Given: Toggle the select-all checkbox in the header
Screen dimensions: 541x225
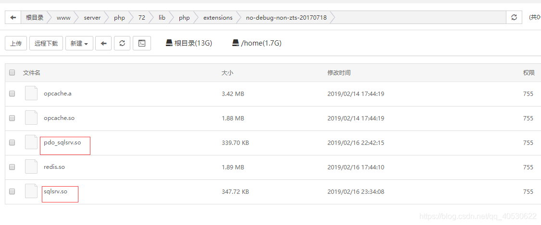Looking at the screenshot, I should [x=12, y=72].
